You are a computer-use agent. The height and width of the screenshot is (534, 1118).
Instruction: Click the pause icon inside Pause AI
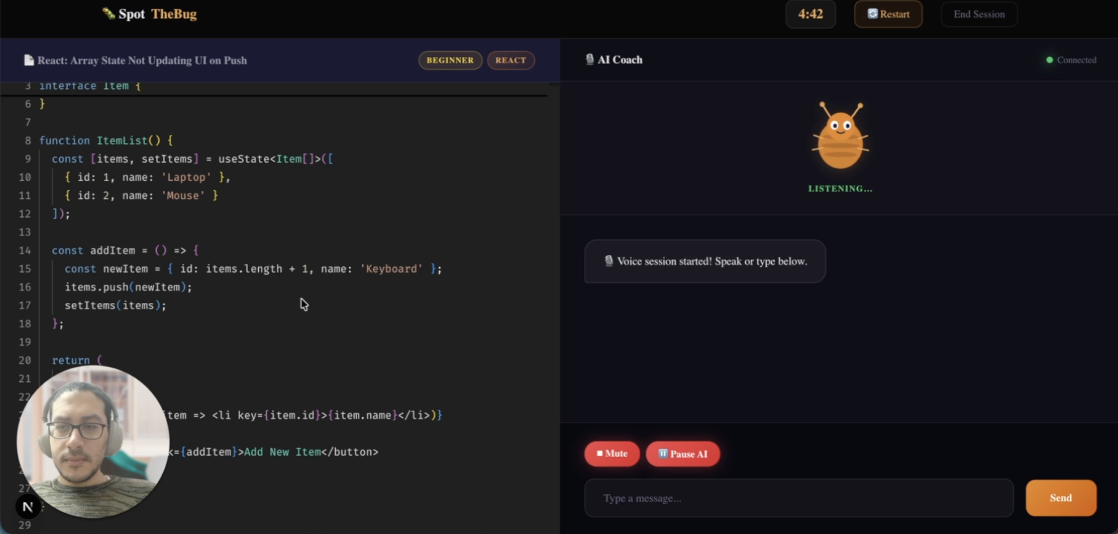(x=663, y=453)
